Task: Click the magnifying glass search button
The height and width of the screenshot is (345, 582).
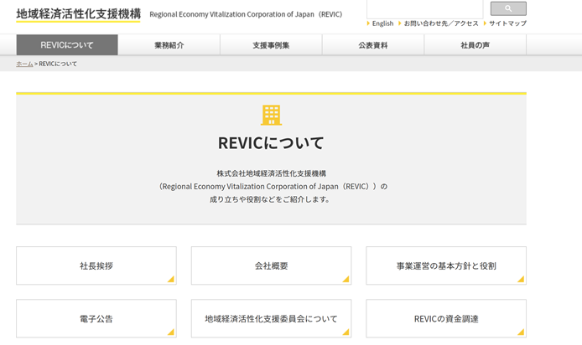Action: 508,8
